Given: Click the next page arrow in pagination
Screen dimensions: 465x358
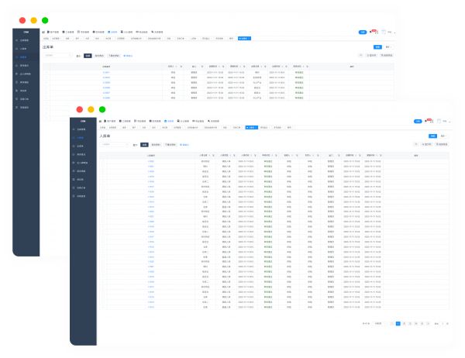Looking at the screenshot, I should point(427,323).
